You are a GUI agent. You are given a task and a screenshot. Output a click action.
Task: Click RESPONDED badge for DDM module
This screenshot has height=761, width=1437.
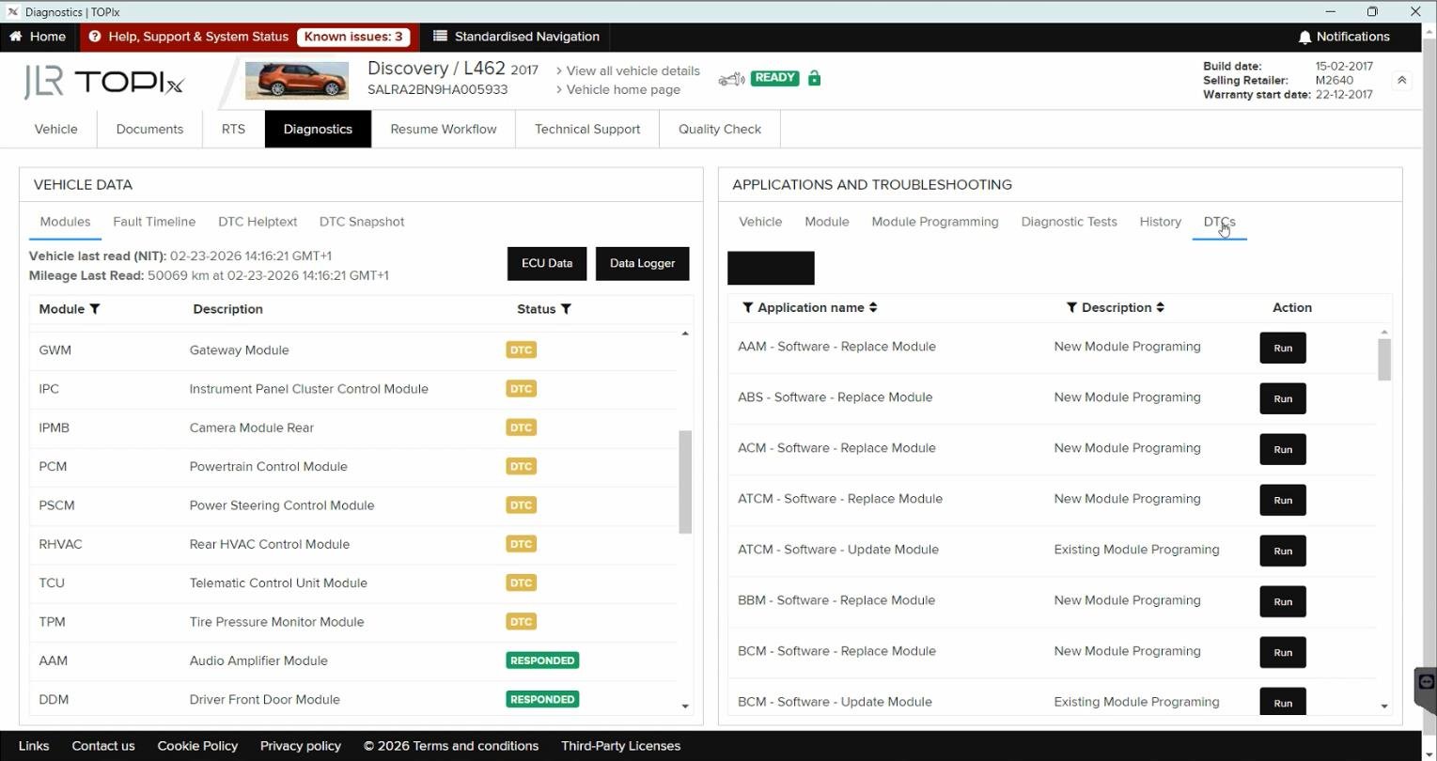pyautogui.click(x=542, y=699)
